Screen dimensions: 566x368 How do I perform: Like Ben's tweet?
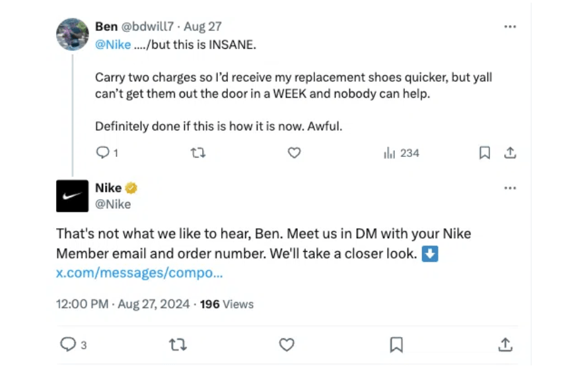click(x=295, y=153)
